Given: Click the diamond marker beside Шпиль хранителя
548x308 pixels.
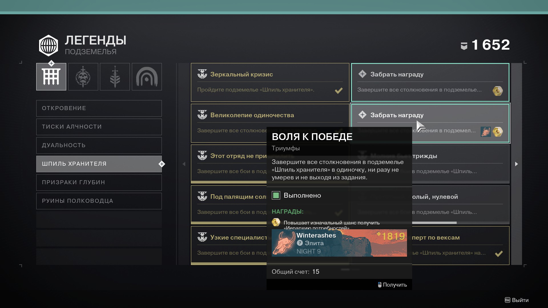Looking at the screenshot, I should click(162, 164).
